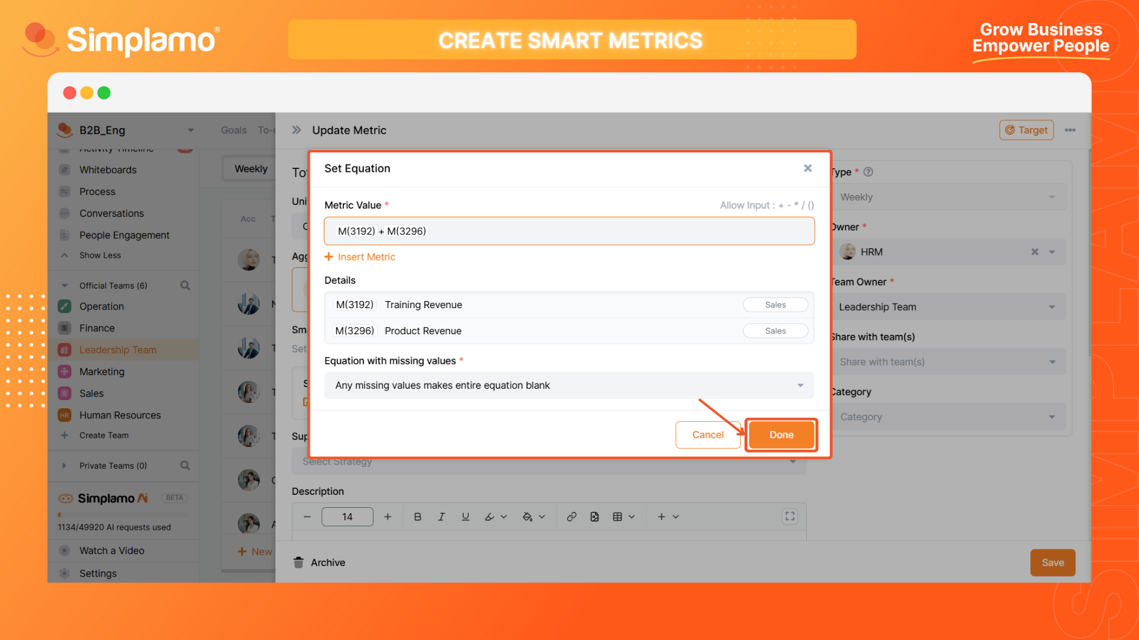Click the Insert Metric link

click(360, 257)
